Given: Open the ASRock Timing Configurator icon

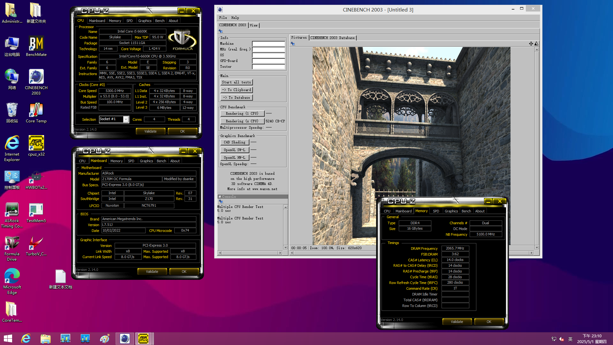Looking at the screenshot, I should tap(12, 215).
